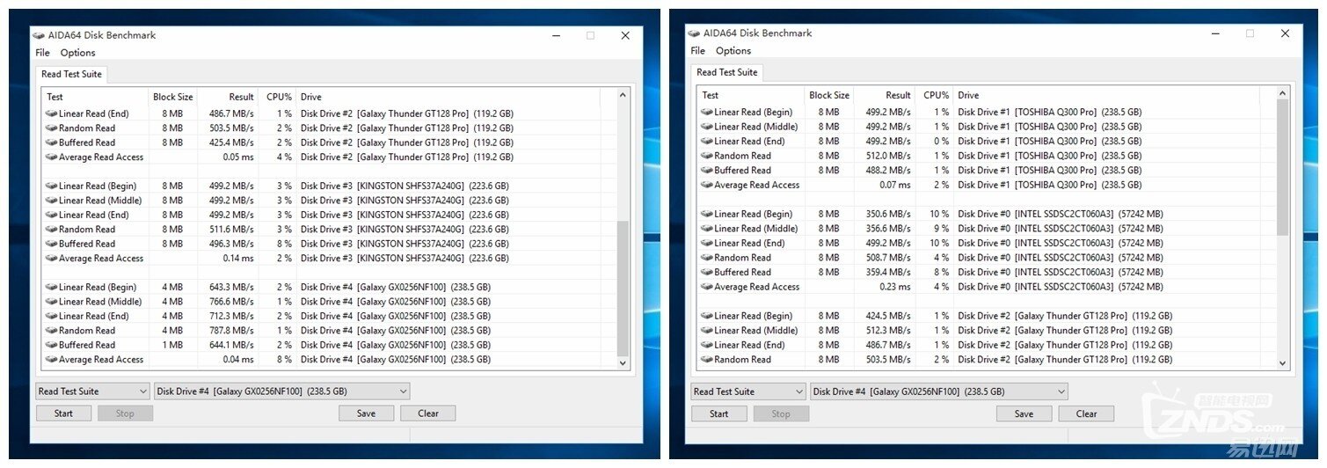The width and height of the screenshot is (1327, 468).
Task: Open the File menu in left window
Action: tap(42, 53)
